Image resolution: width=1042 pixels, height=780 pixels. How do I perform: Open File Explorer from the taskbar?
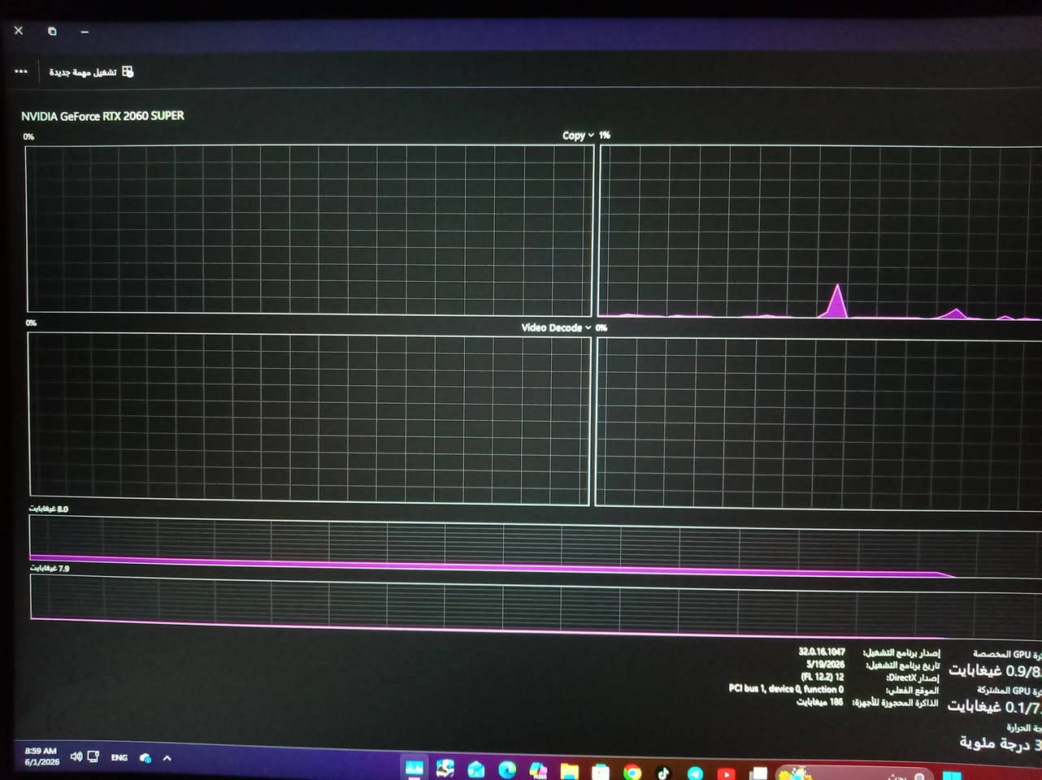pos(569,770)
